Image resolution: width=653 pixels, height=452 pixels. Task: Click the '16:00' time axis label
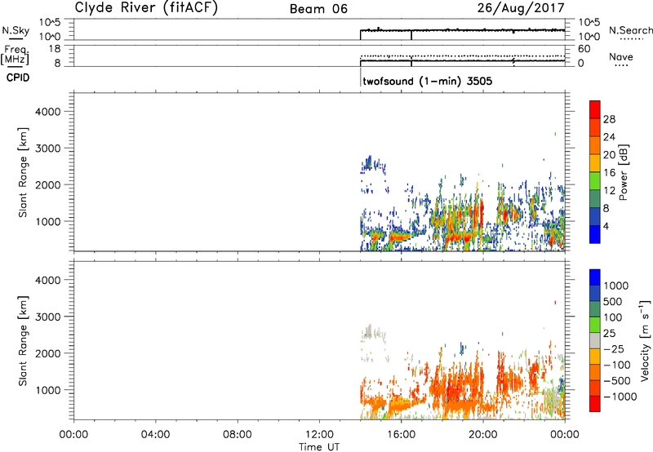[x=401, y=435]
